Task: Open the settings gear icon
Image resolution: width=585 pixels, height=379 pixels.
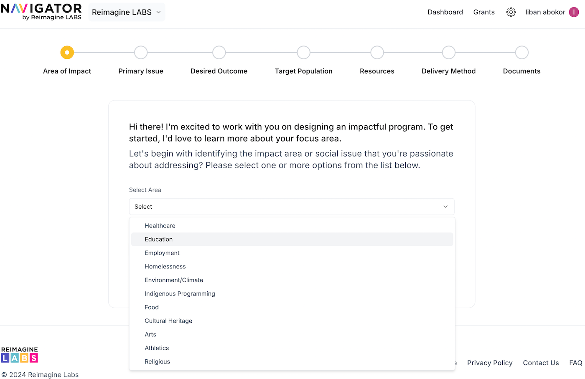Action: tap(511, 12)
